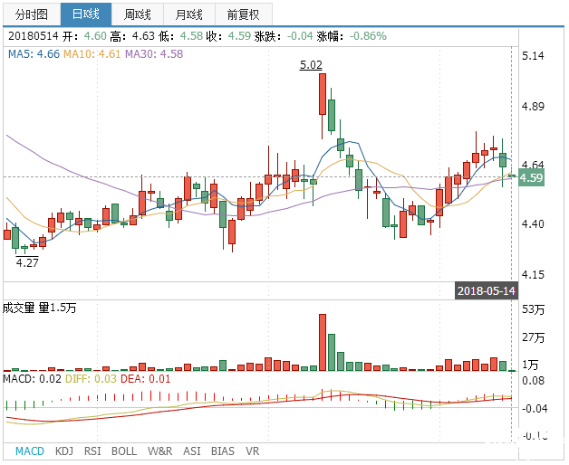Viewport: 569px width, 465px height.
Task: Click the MA10: 4.61 legend text
Action: tap(92, 54)
